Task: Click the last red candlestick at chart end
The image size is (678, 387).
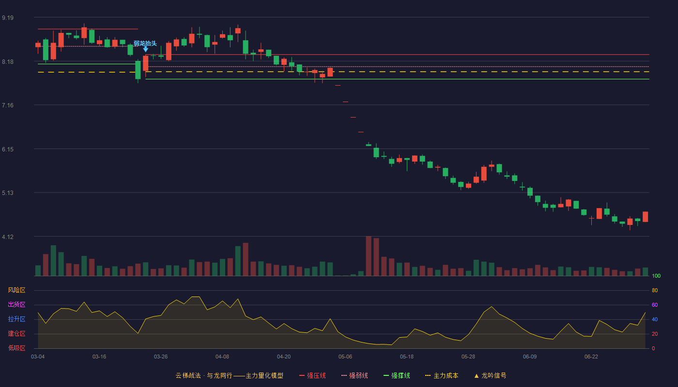Action: click(x=645, y=217)
